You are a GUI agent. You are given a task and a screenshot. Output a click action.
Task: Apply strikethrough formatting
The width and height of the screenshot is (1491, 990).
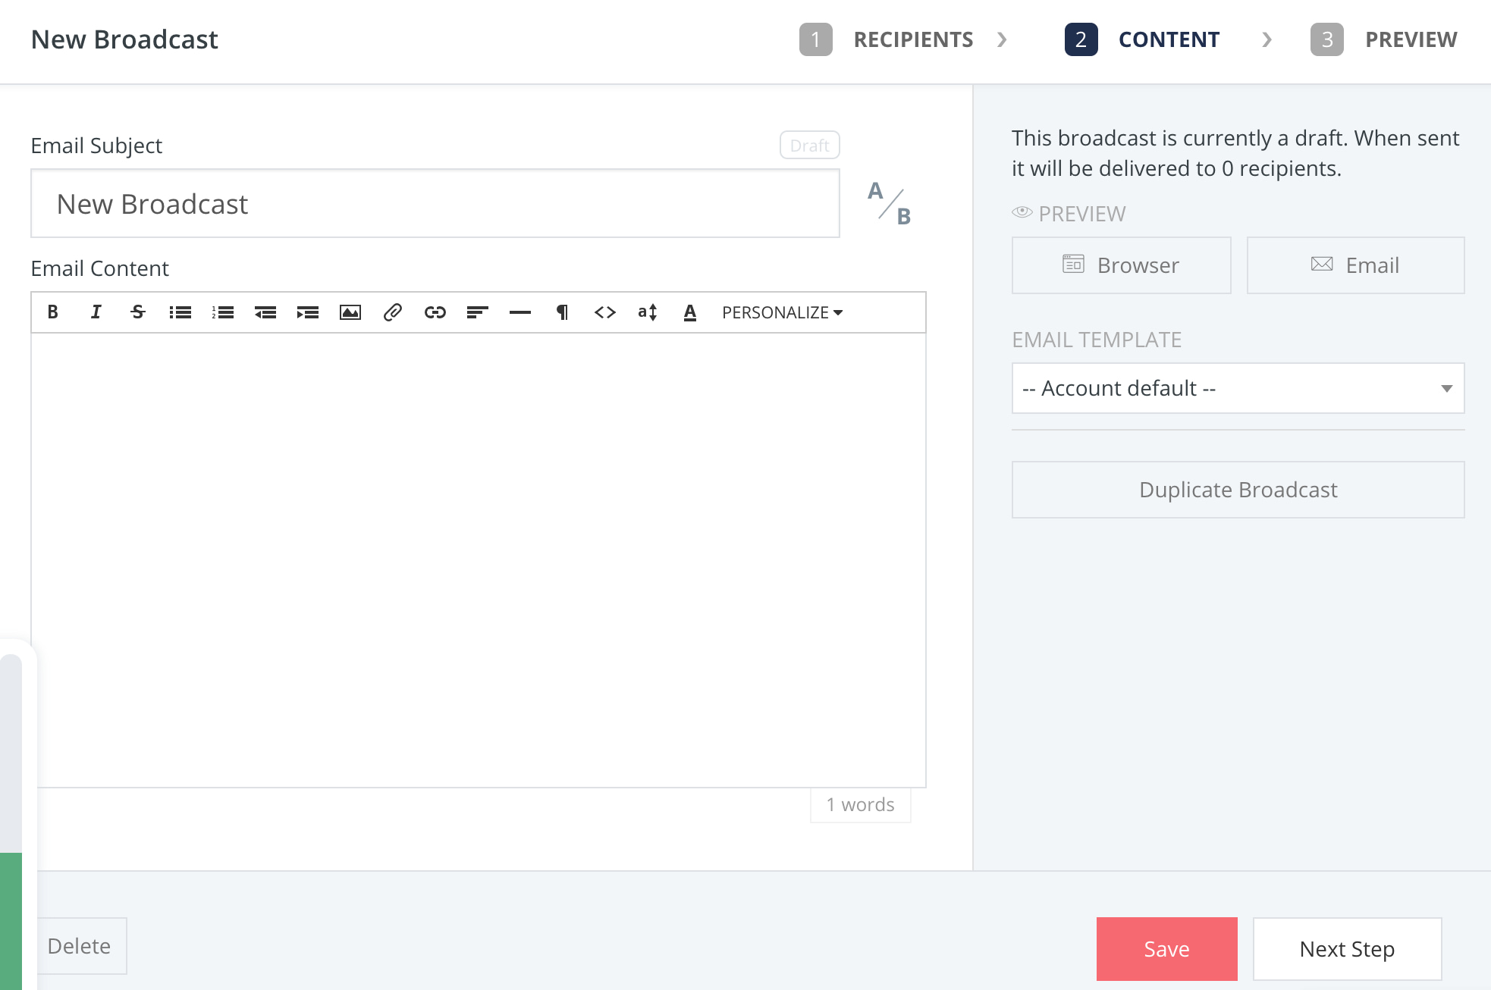[x=138, y=312]
